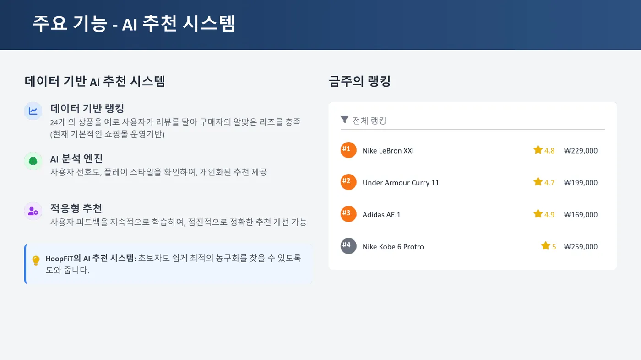
Task: Click the slide title 주요 기능 - AI 추천 시스템
Action: [134, 24]
